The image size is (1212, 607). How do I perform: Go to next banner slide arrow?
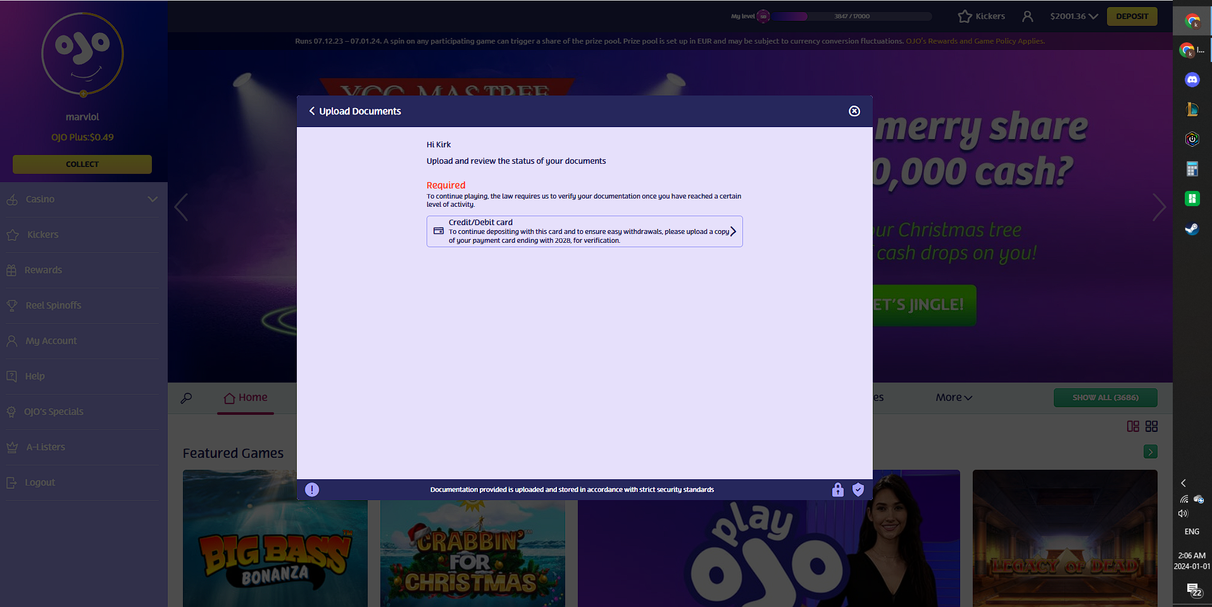point(1159,207)
